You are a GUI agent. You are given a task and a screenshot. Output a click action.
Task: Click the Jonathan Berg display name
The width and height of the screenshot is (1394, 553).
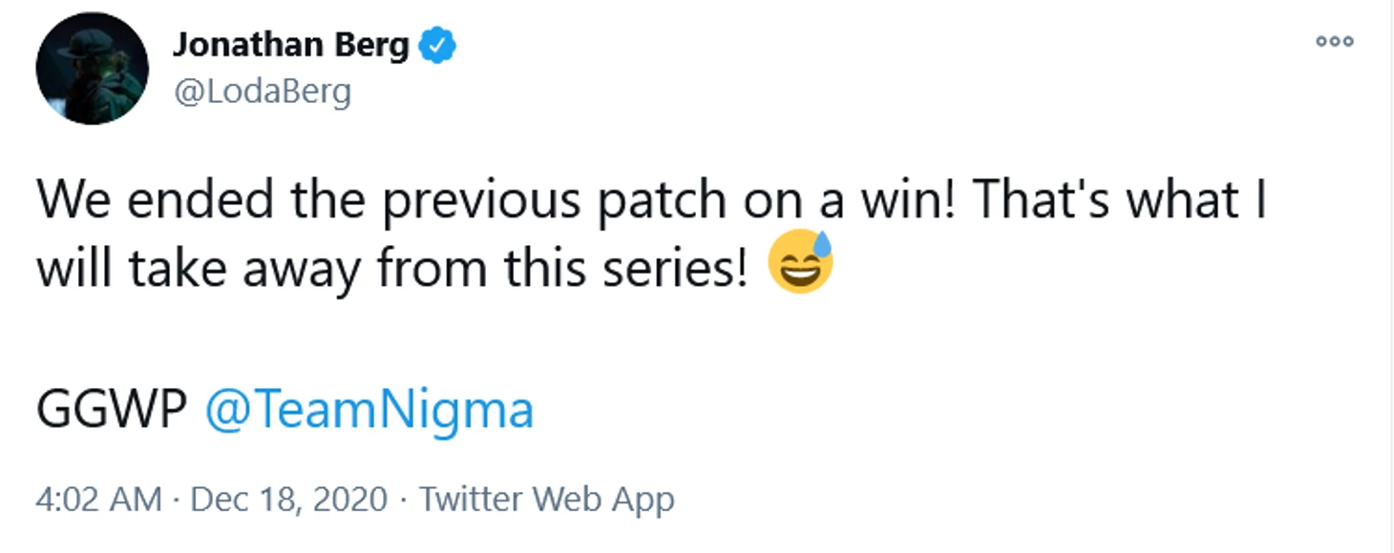291,45
